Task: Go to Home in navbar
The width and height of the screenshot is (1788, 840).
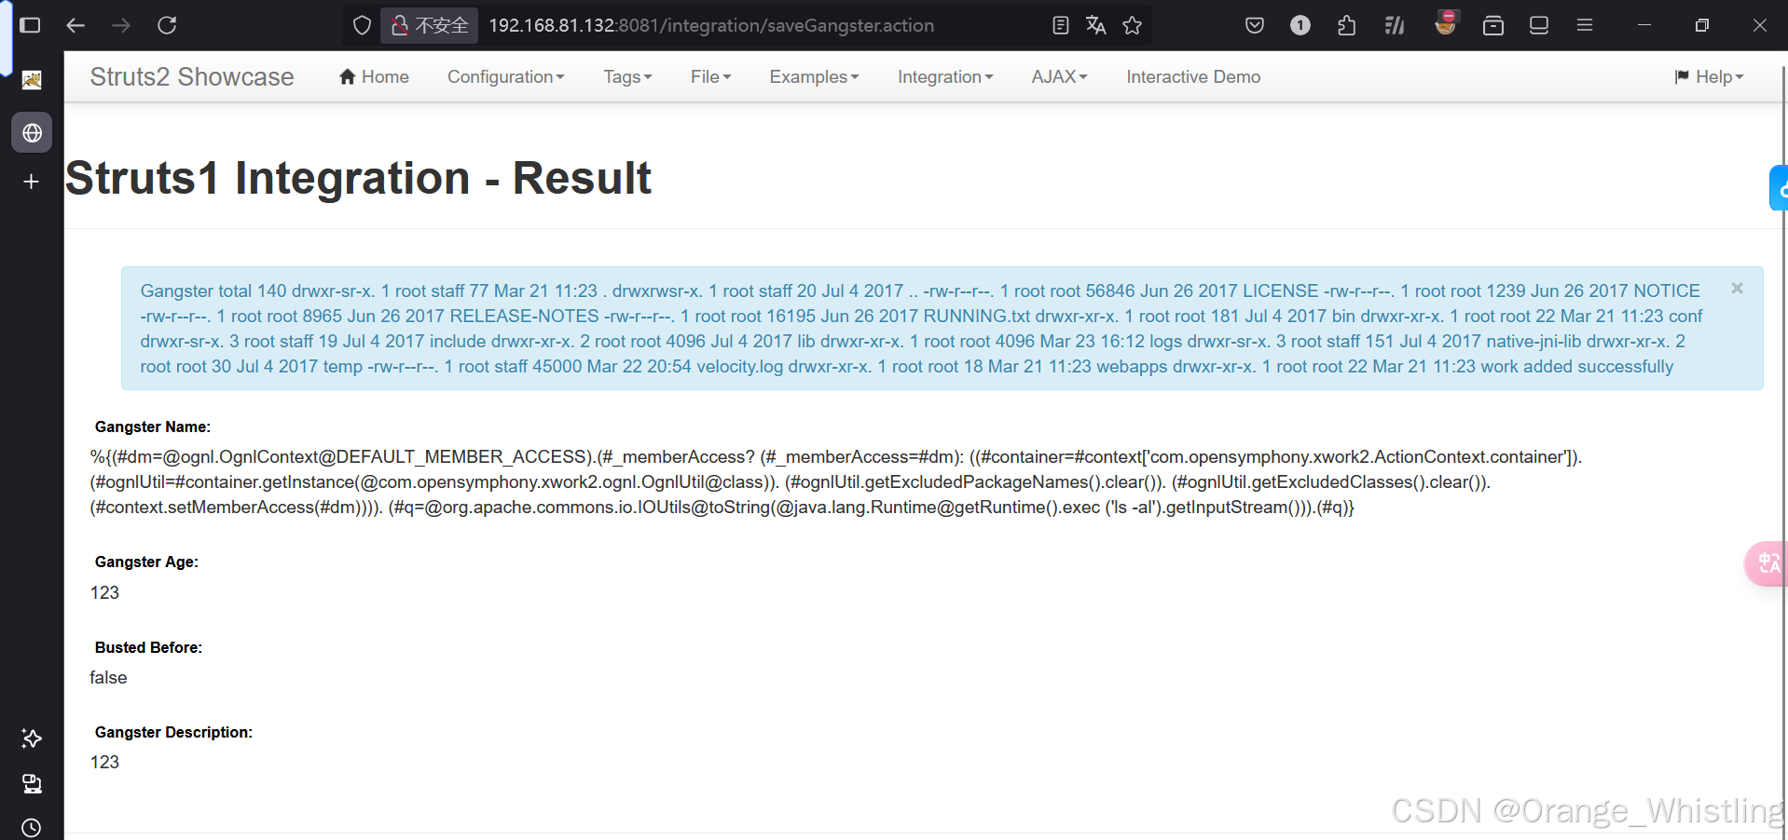Action: (x=374, y=77)
